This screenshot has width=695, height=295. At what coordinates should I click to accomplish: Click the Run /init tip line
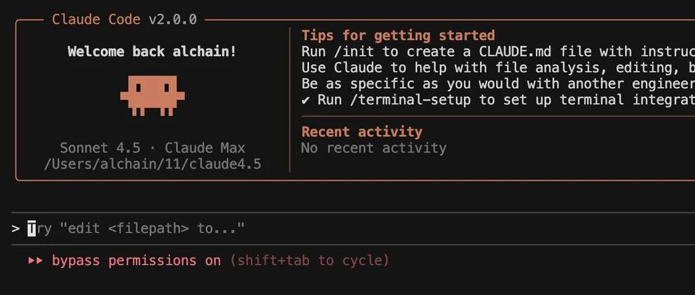pos(498,52)
